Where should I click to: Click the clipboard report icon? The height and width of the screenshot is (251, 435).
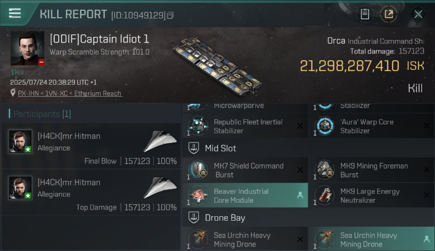365,14
